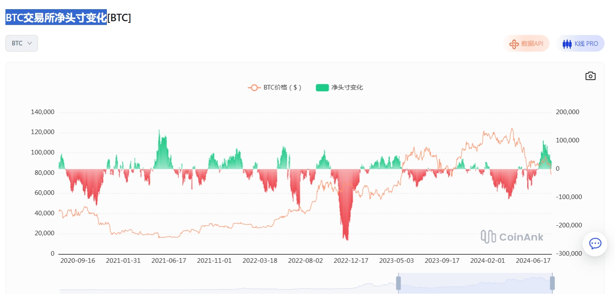Open the chat support bubble
The height and width of the screenshot is (294, 615).
click(595, 244)
